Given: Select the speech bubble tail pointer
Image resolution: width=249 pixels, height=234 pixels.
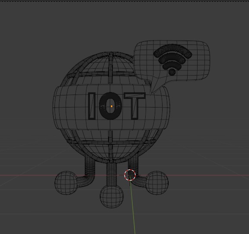Looking at the screenshot, I should click(x=156, y=85).
